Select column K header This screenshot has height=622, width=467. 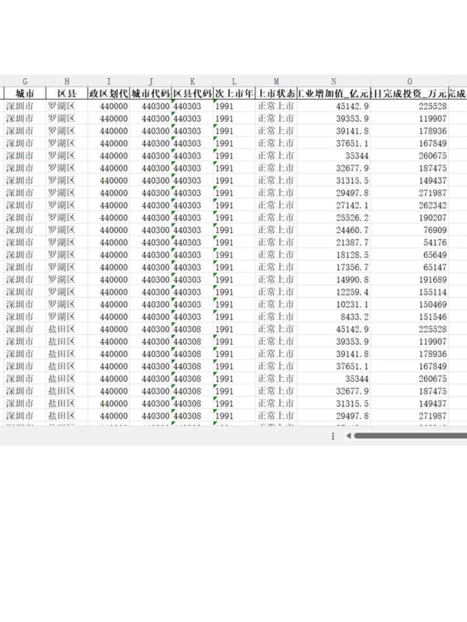tap(192, 81)
